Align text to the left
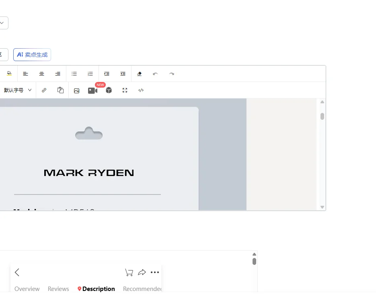The image size is (376, 297). 25,74
